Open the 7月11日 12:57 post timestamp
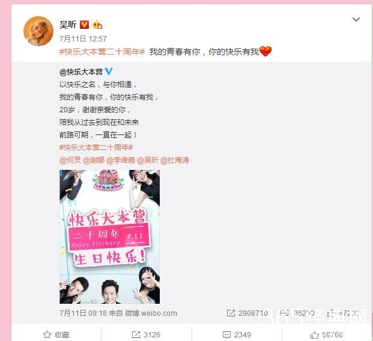 [x=83, y=38]
